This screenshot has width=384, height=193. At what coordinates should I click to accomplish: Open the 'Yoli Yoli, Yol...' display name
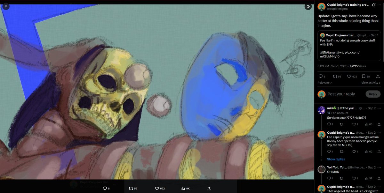(337, 167)
